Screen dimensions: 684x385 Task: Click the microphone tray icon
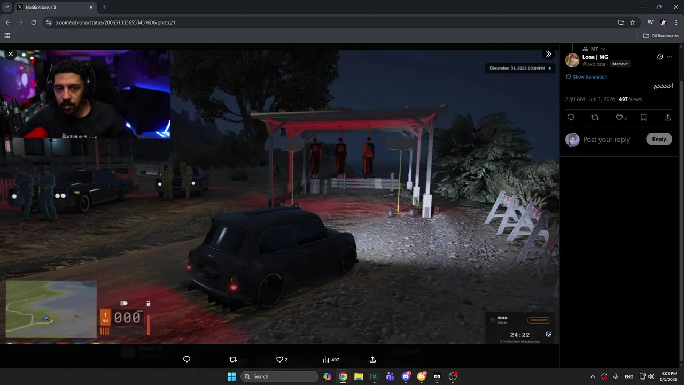point(616,376)
